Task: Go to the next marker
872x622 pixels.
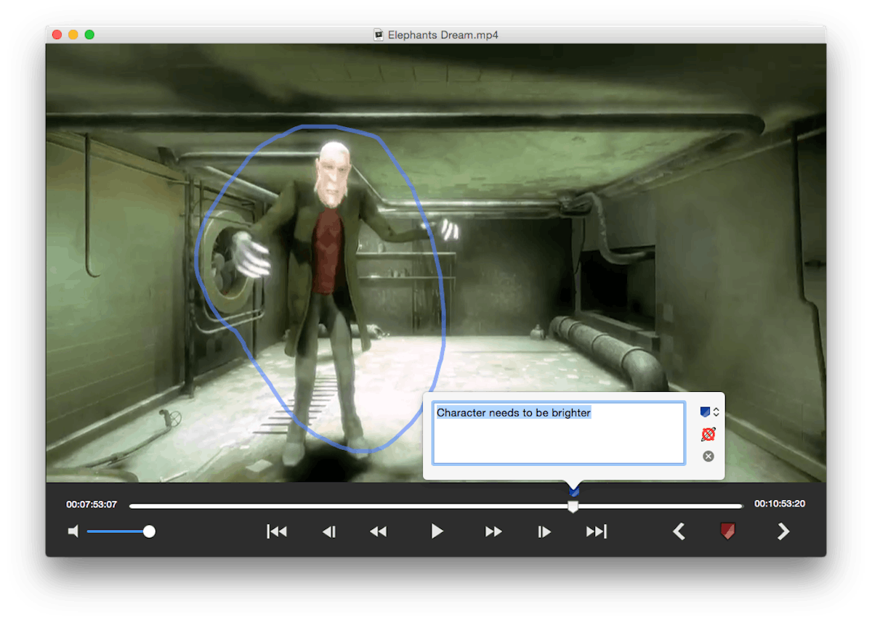Action: (x=783, y=532)
